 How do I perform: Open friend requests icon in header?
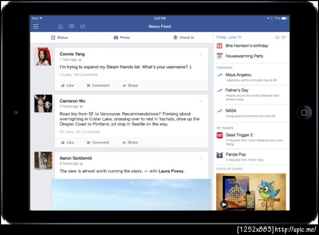61,26
